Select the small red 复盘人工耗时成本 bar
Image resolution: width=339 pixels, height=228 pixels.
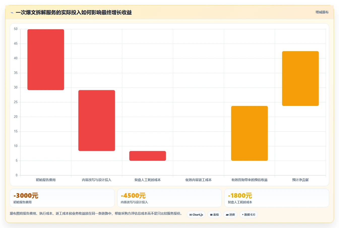(147, 156)
